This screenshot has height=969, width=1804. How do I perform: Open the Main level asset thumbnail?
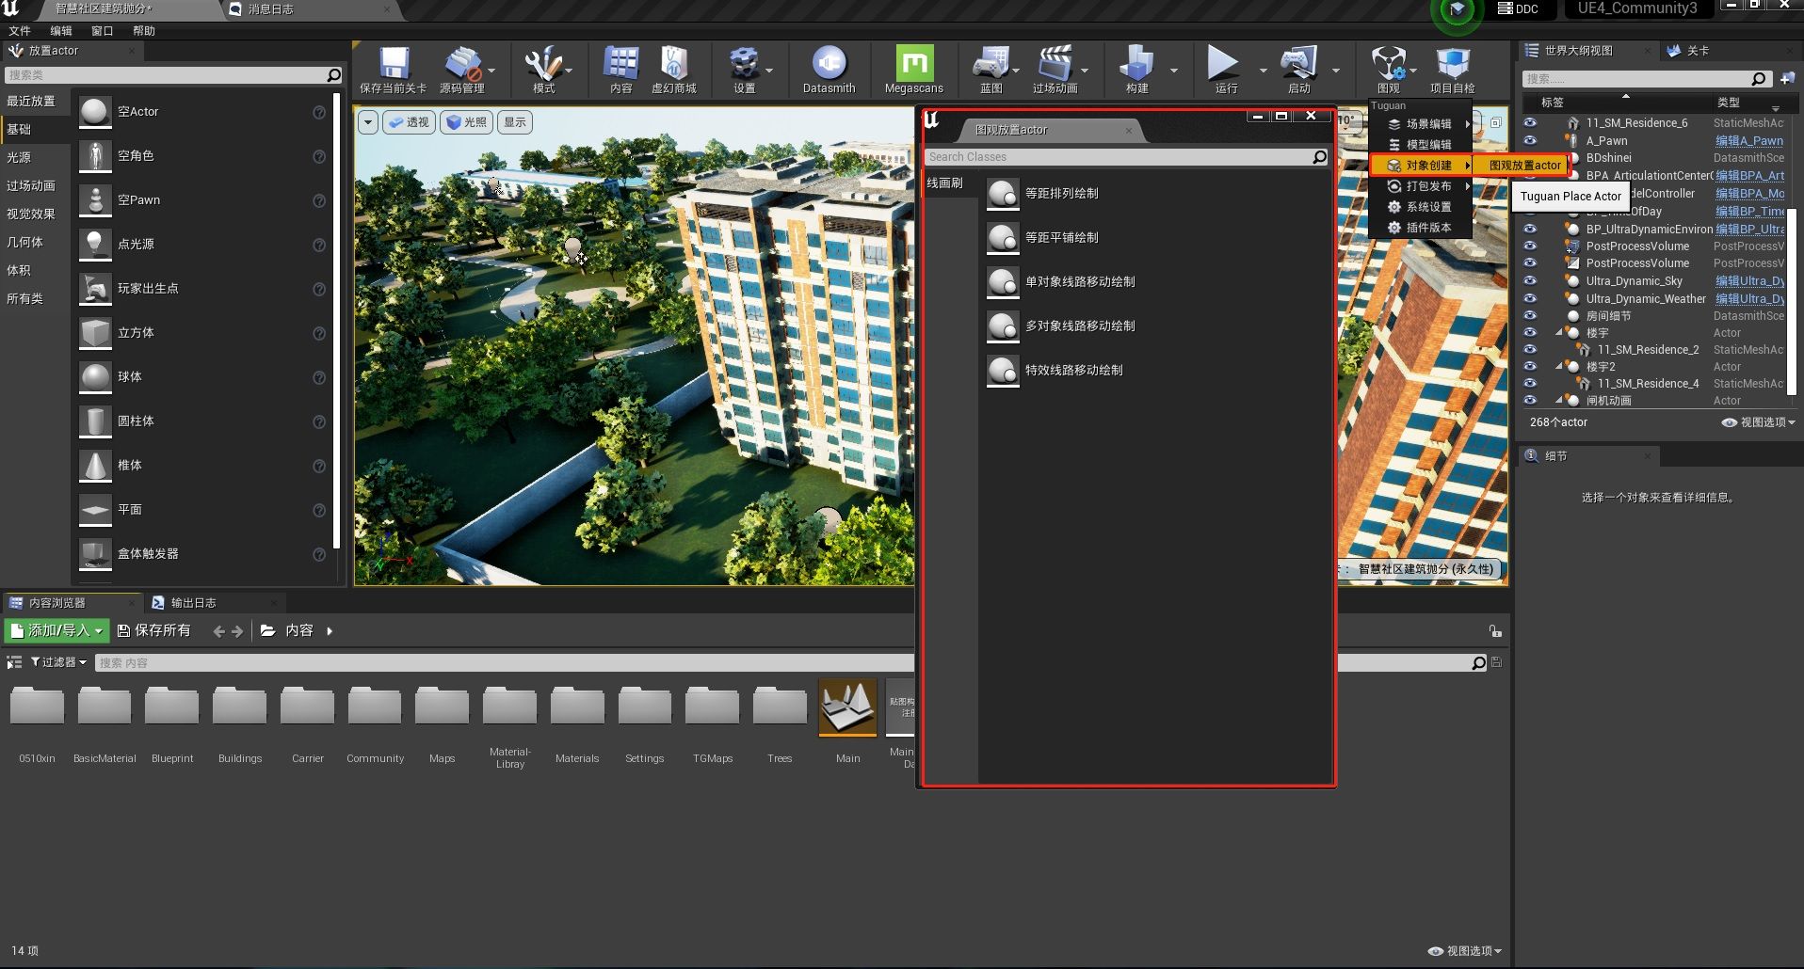(847, 707)
